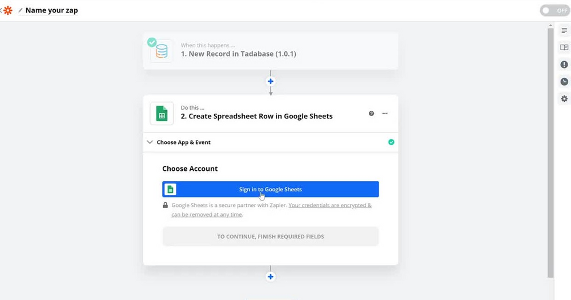571x300 pixels.
Task: Open the clock history icon in right sidebar
Action: click(x=564, y=82)
